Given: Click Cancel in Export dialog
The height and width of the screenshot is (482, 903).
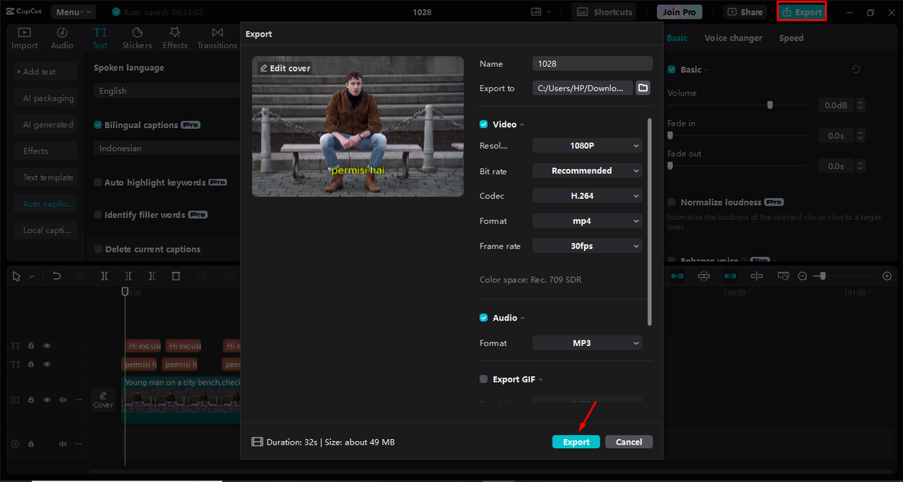Looking at the screenshot, I should tap(629, 442).
